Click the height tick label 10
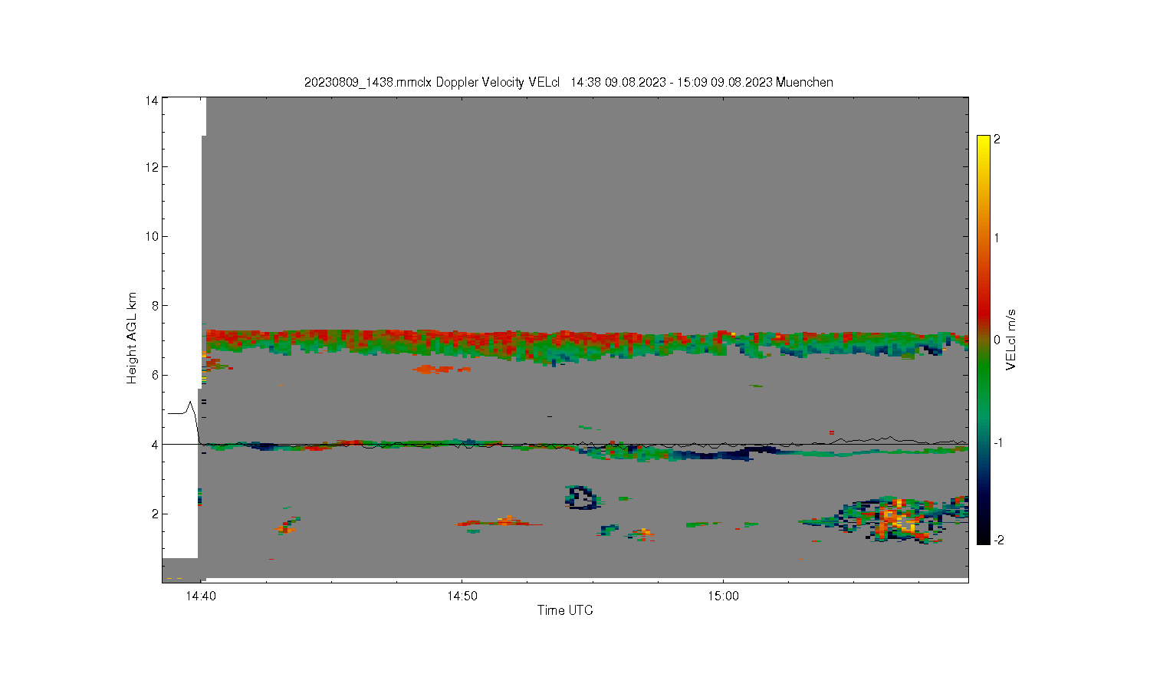The width and height of the screenshot is (1150, 690). (x=152, y=236)
